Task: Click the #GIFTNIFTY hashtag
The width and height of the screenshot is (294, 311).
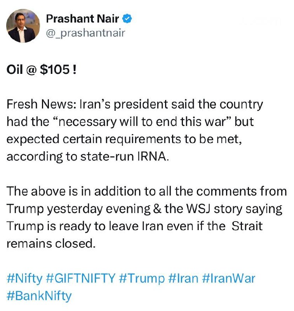Action: [x=80, y=278]
